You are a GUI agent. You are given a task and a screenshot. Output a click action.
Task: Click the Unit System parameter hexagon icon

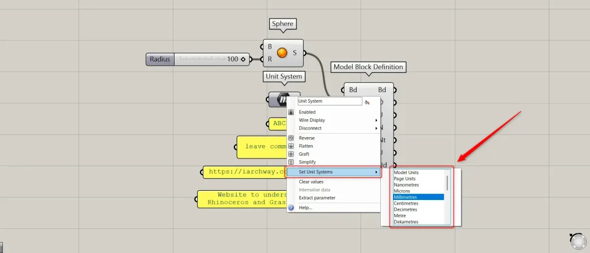[282, 100]
